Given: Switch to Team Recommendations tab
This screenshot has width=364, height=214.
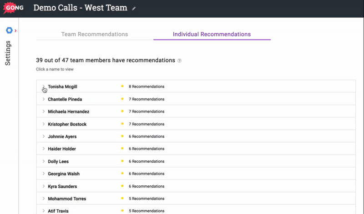Looking at the screenshot, I should (95, 34).
